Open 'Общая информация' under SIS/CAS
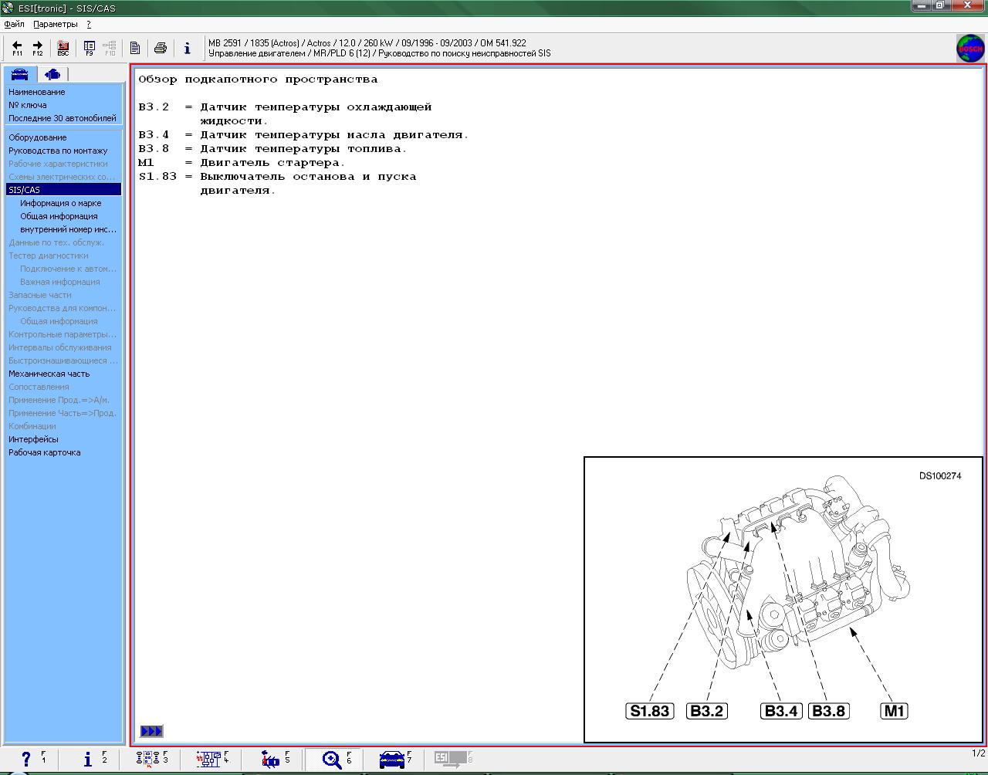The image size is (988, 775). coord(59,216)
